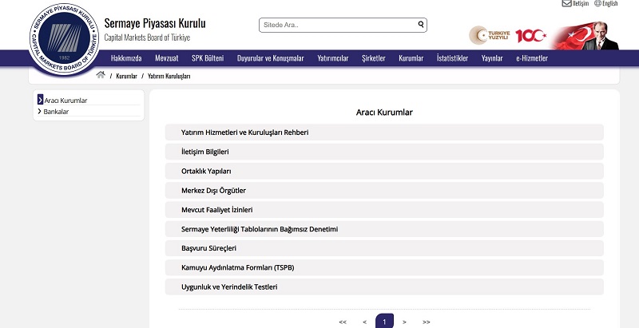
Task: Open Duyurular ve Konuşmalar menu
Action: 271,58
